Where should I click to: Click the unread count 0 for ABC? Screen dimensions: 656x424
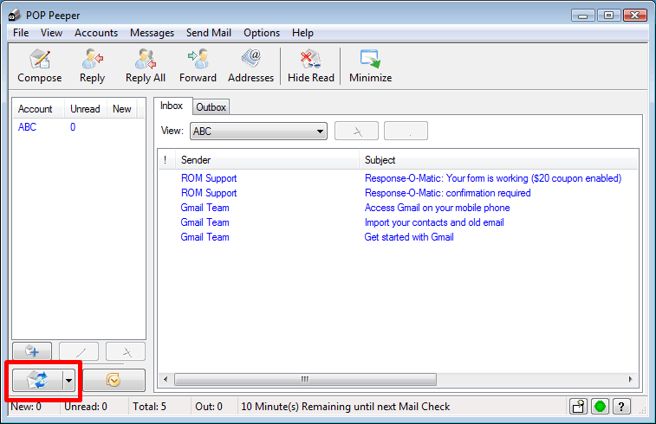pyautogui.click(x=73, y=127)
